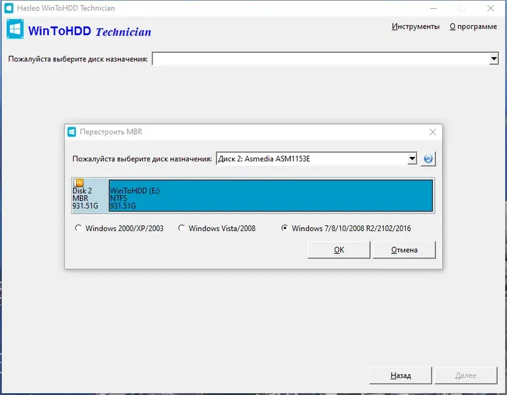Click the Назад button

pyautogui.click(x=401, y=375)
